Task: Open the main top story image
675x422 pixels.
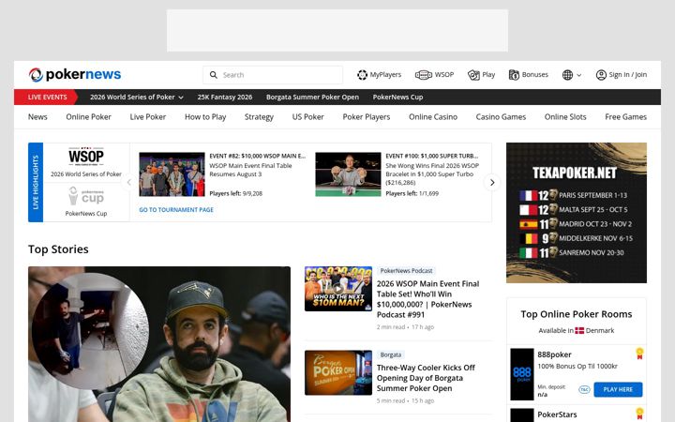Action: (x=159, y=344)
